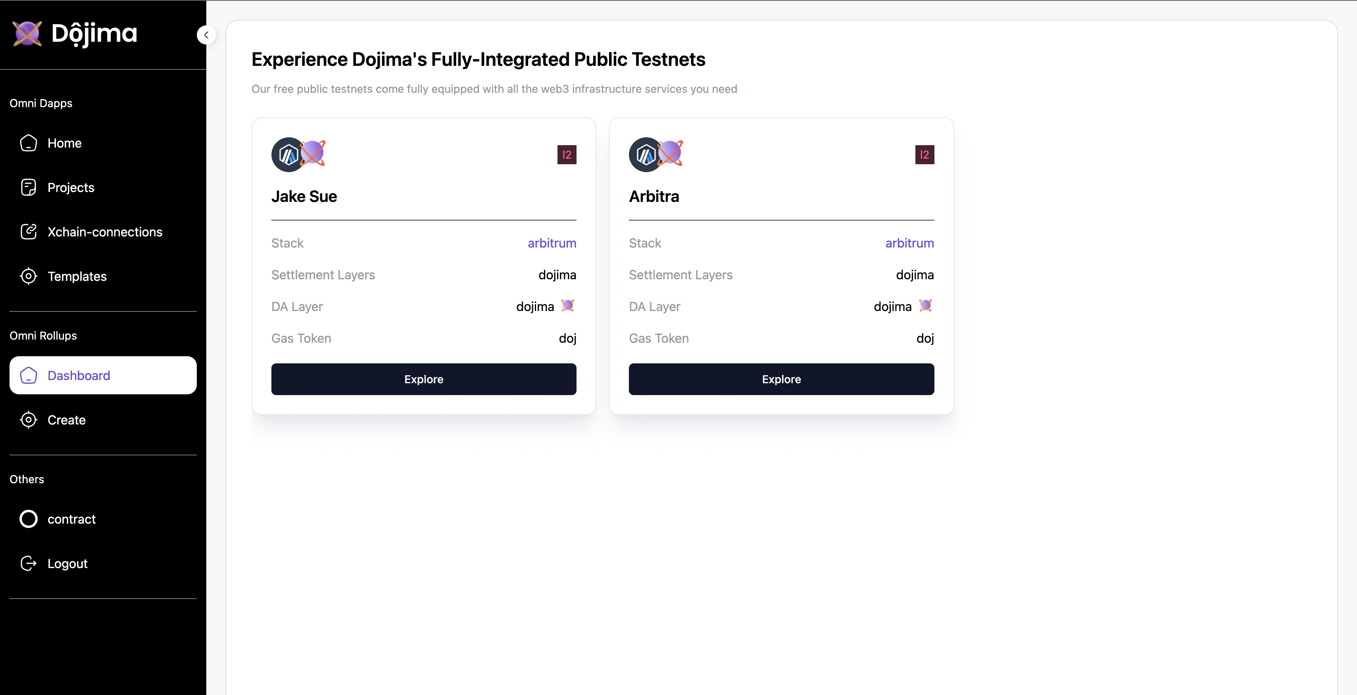
Task: Click the l2 badge on Arbitra card
Action: 924,154
